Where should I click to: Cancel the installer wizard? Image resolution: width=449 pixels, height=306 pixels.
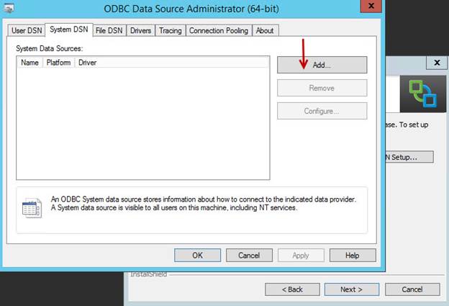tap(412, 289)
